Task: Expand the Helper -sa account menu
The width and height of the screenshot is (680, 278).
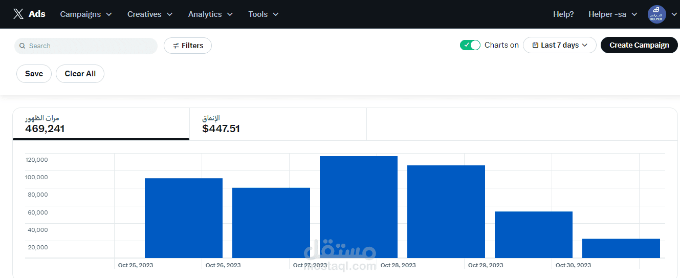Action: [x=613, y=14]
